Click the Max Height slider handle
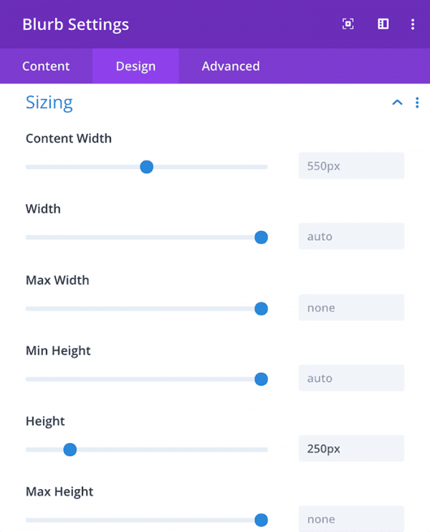 261,520
